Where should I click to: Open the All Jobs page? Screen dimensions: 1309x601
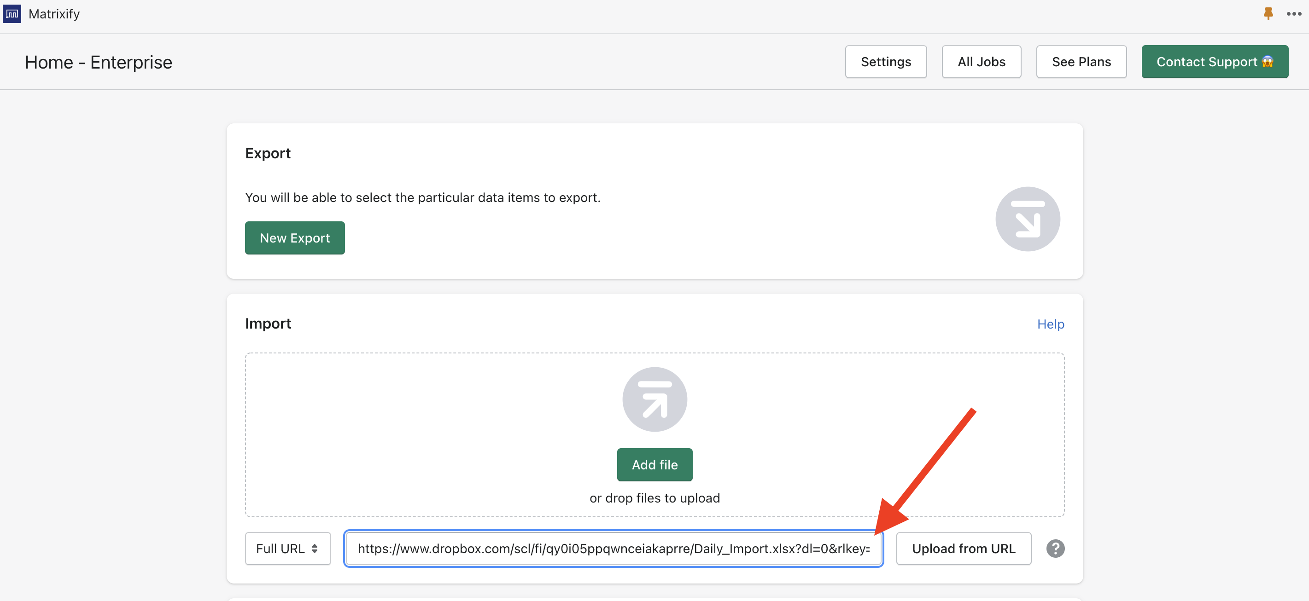click(981, 61)
